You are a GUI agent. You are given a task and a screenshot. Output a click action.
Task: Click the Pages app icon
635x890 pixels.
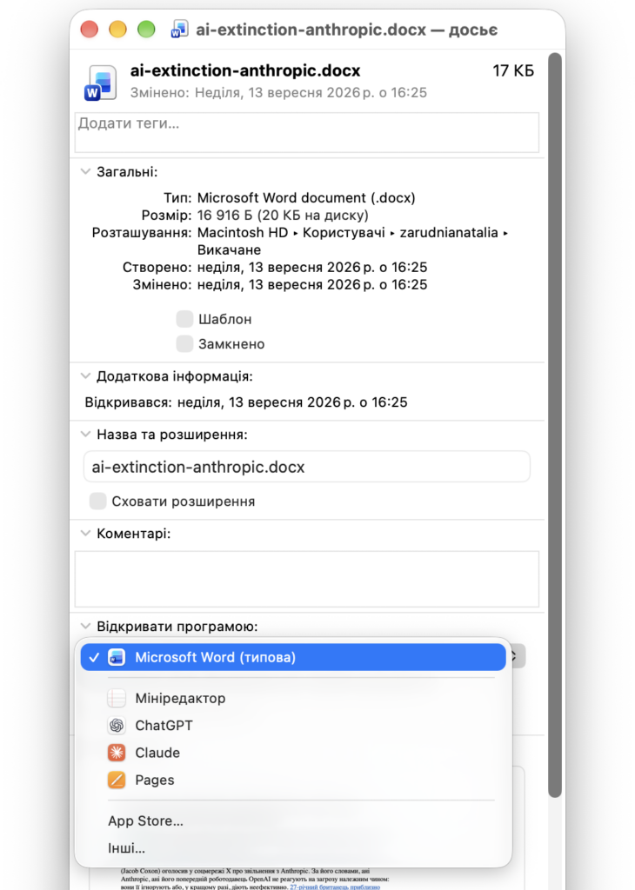(x=117, y=780)
